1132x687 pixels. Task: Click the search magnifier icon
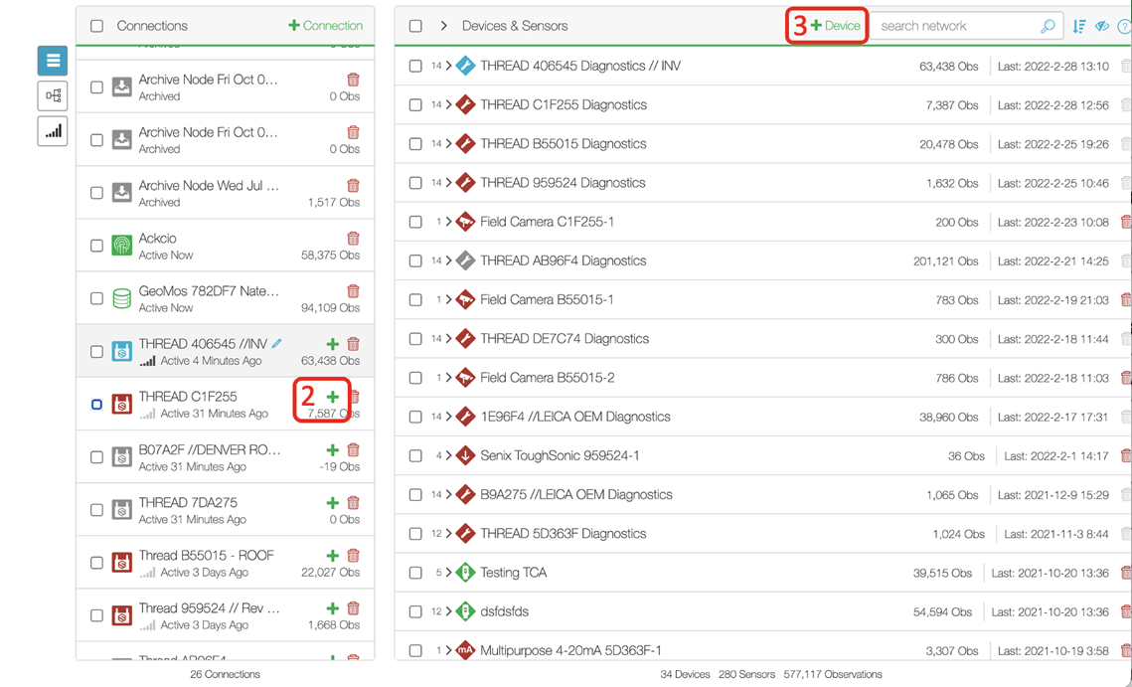click(1048, 26)
